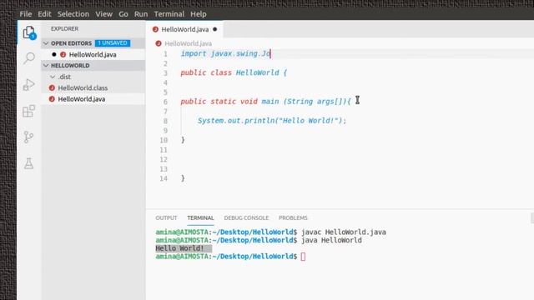
Task: Click the EXPLORER panel title
Action: [65, 29]
